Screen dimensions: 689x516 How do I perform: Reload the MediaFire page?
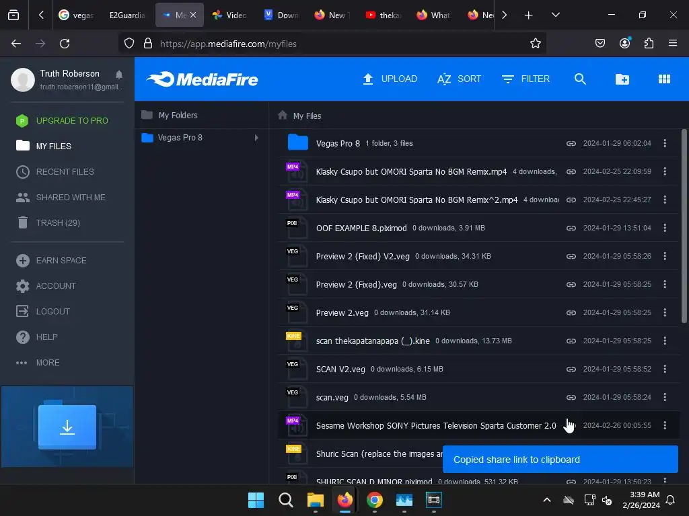click(x=65, y=44)
